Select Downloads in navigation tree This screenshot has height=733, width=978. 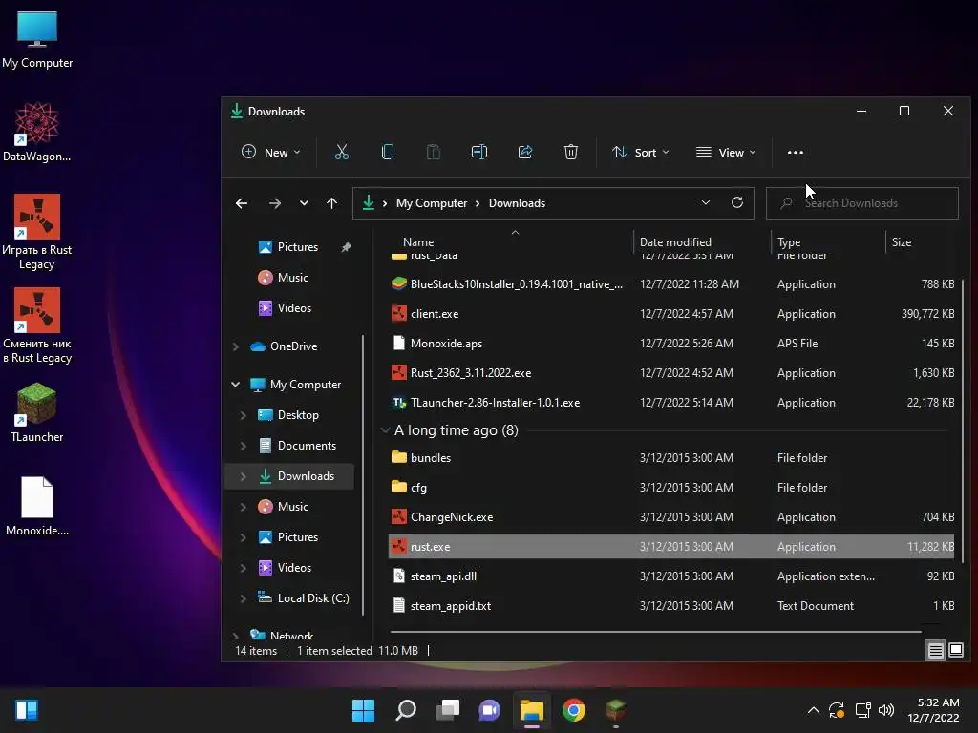[289, 476]
